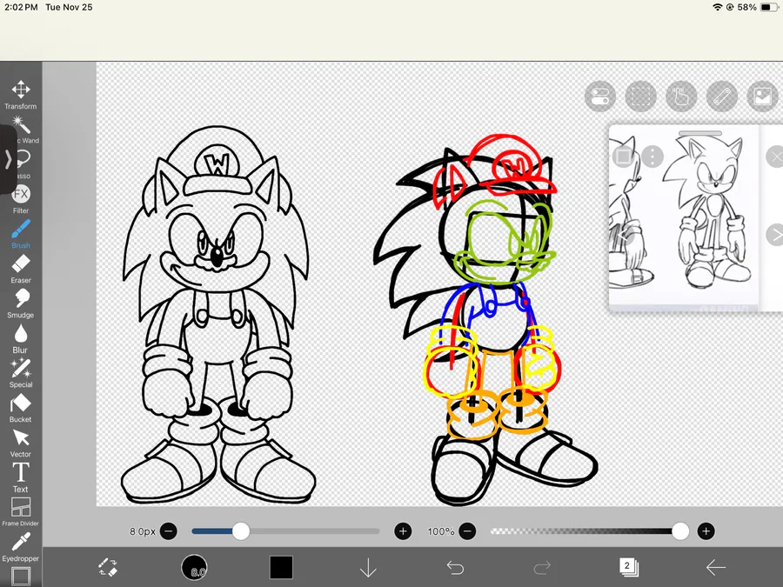Decrease opacity with minus button
This screenshot has height=587, width=783.
(x=467, y=531)
